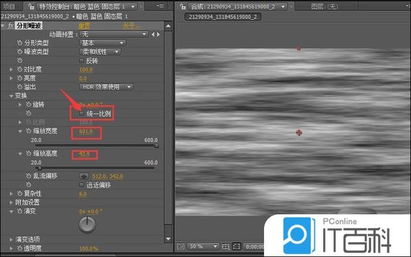
Task: Open the 分形类型 dropdown showing 基本
Action: coord(102,43)
